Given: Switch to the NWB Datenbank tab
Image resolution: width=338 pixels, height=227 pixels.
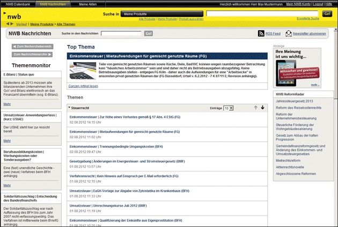Looking at the screenshot, I should coord(18,4).
